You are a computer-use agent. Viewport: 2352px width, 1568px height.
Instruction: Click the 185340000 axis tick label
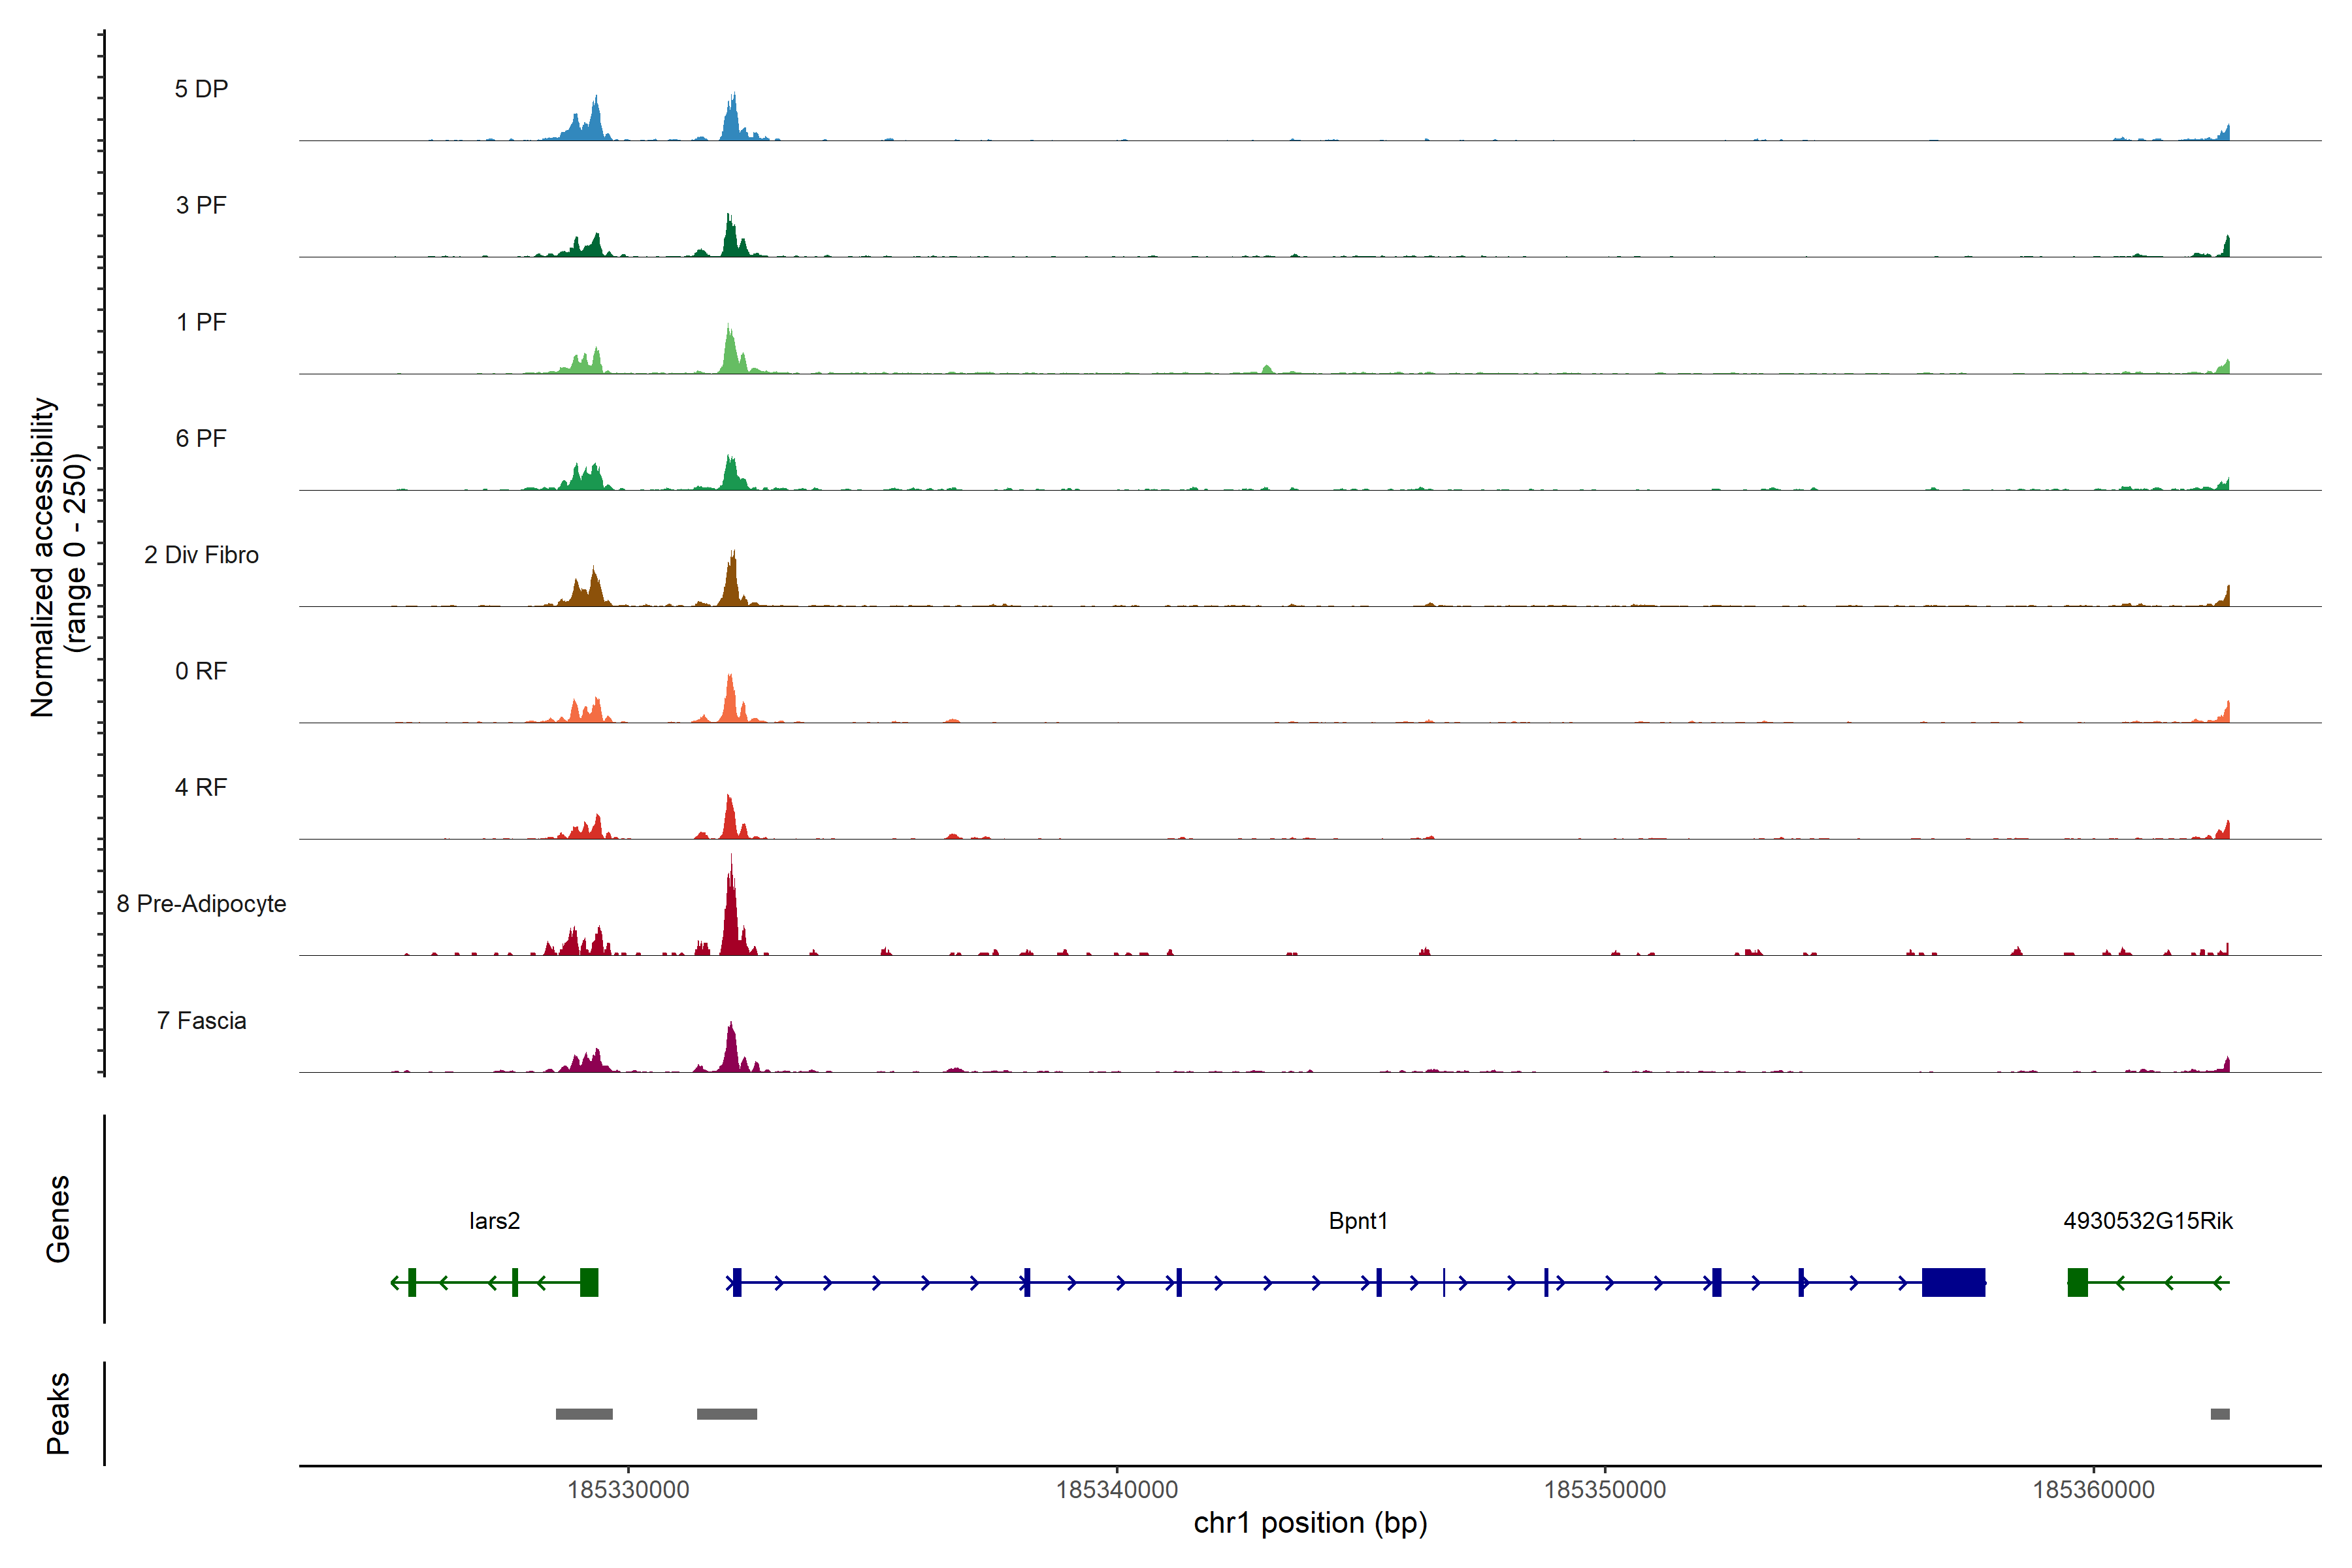[x=1117, y=1490]
